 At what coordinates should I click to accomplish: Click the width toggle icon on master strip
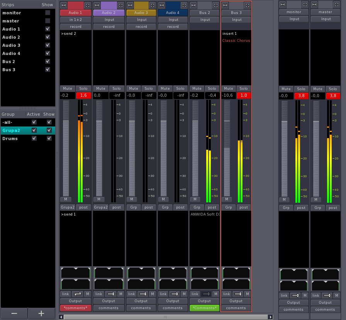click(314, 5)
